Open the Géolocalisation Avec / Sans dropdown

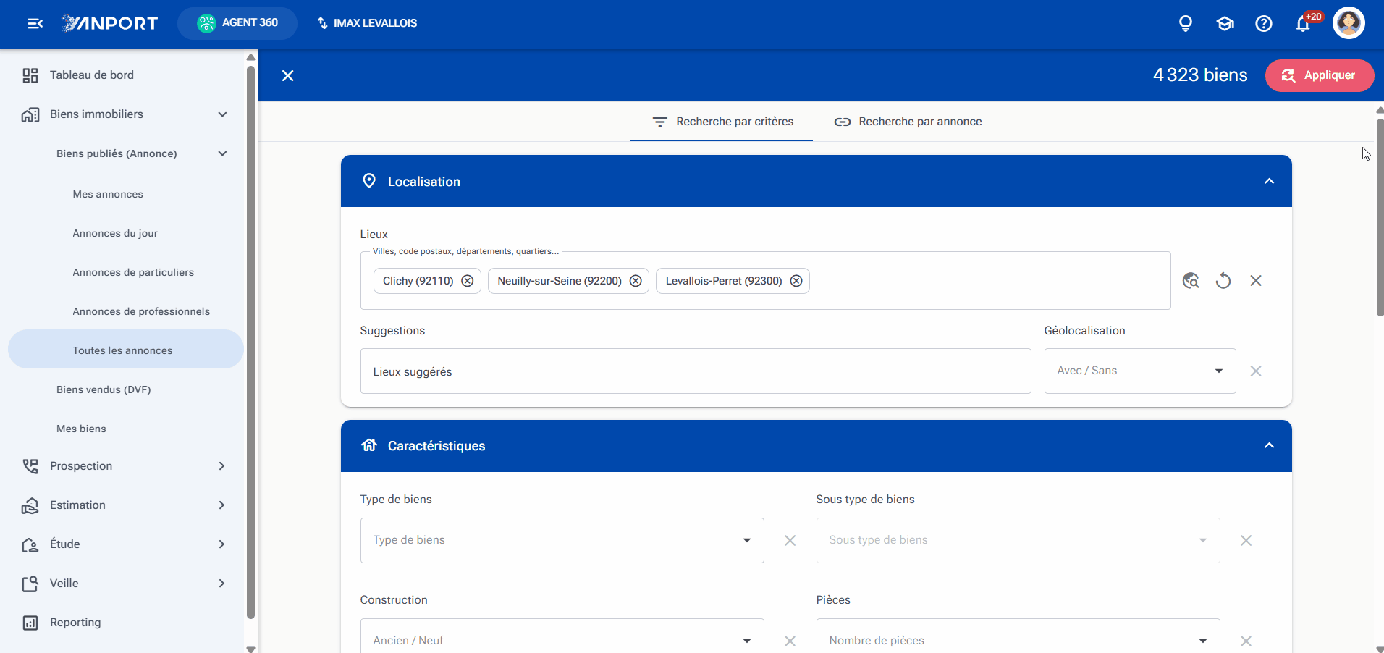pos(1140,371)
